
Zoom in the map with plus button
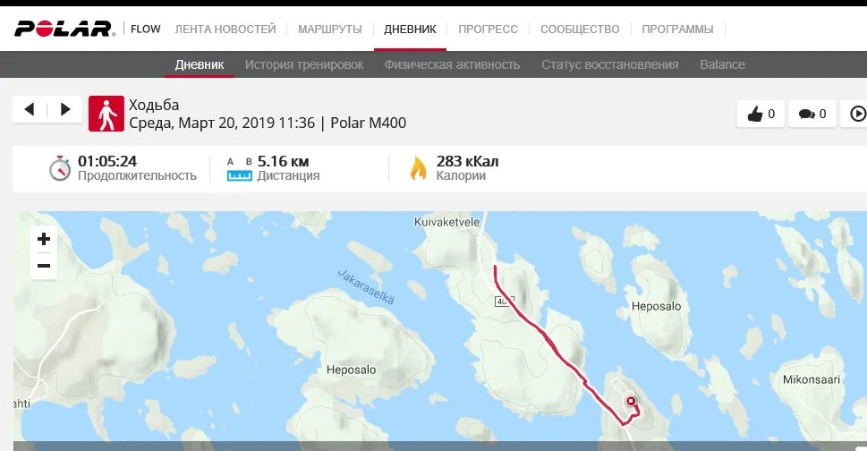pos(44,239)
